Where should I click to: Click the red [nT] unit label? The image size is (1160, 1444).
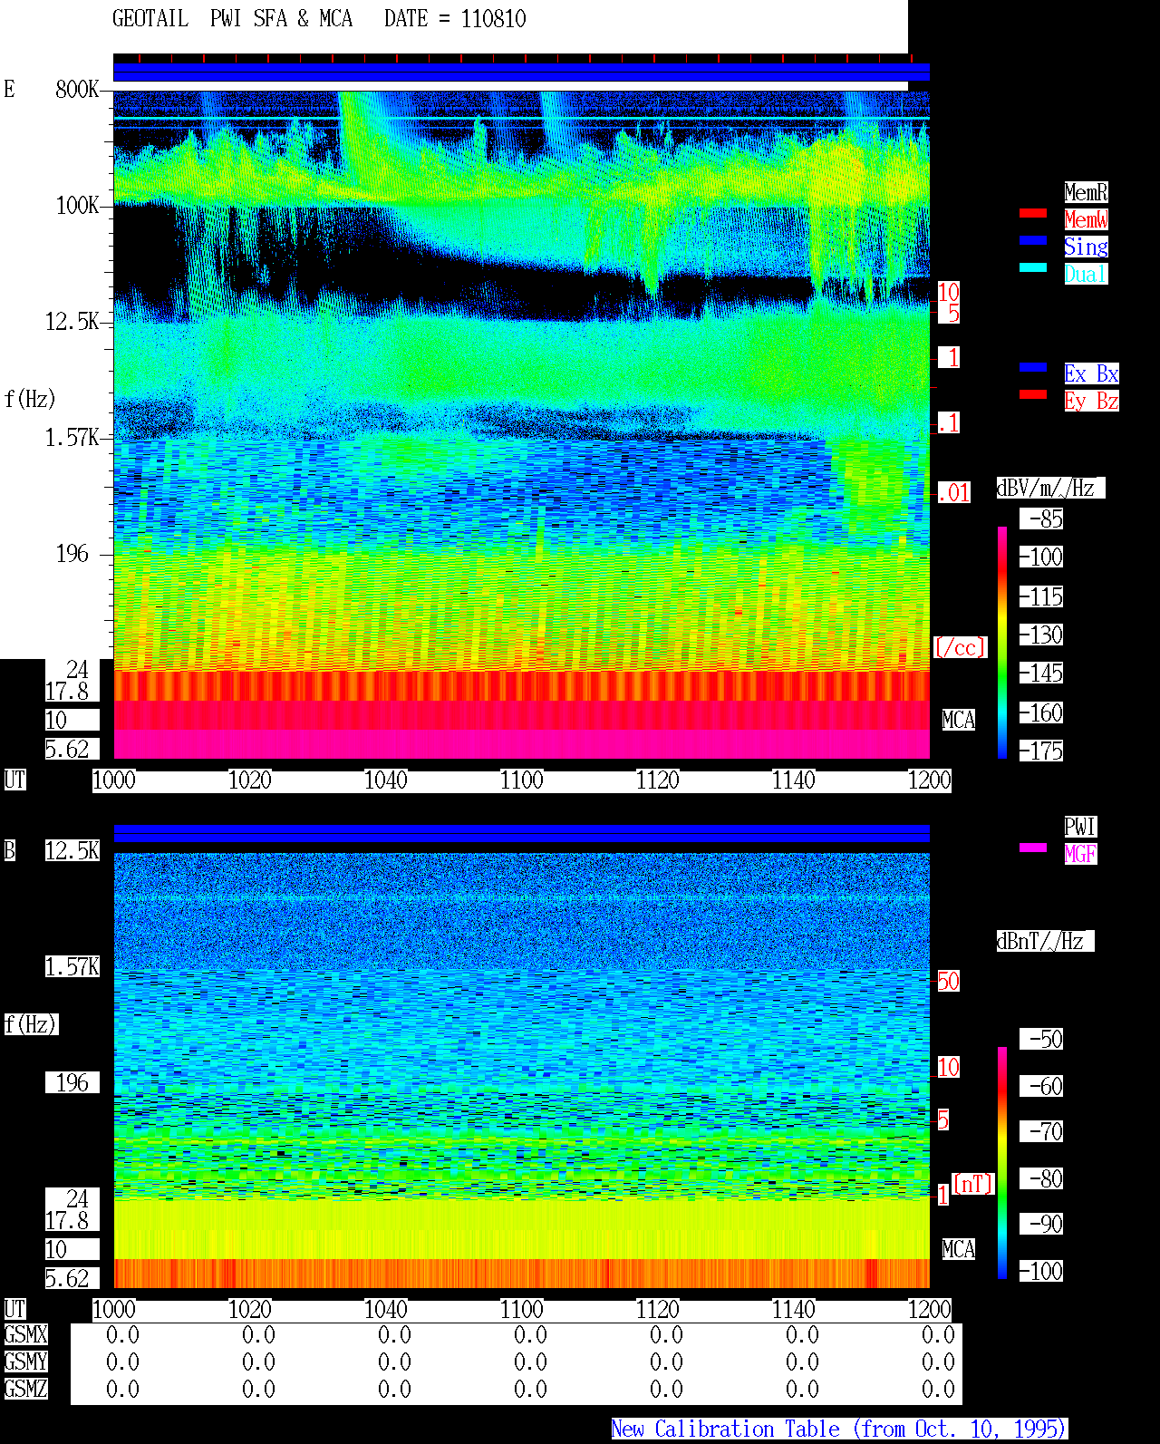click(x=973, y=1184)
